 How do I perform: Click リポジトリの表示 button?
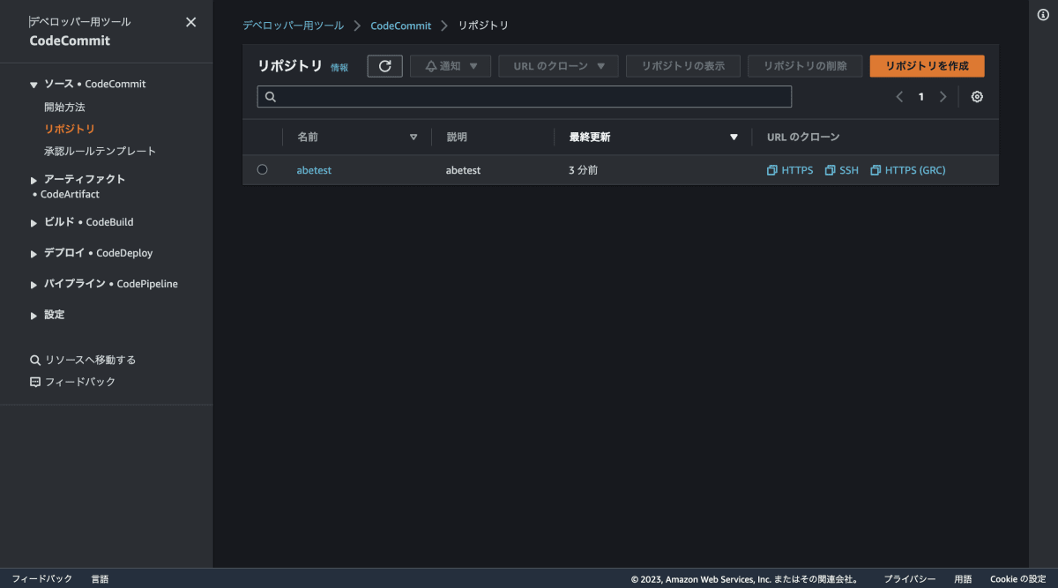point(683,66)
